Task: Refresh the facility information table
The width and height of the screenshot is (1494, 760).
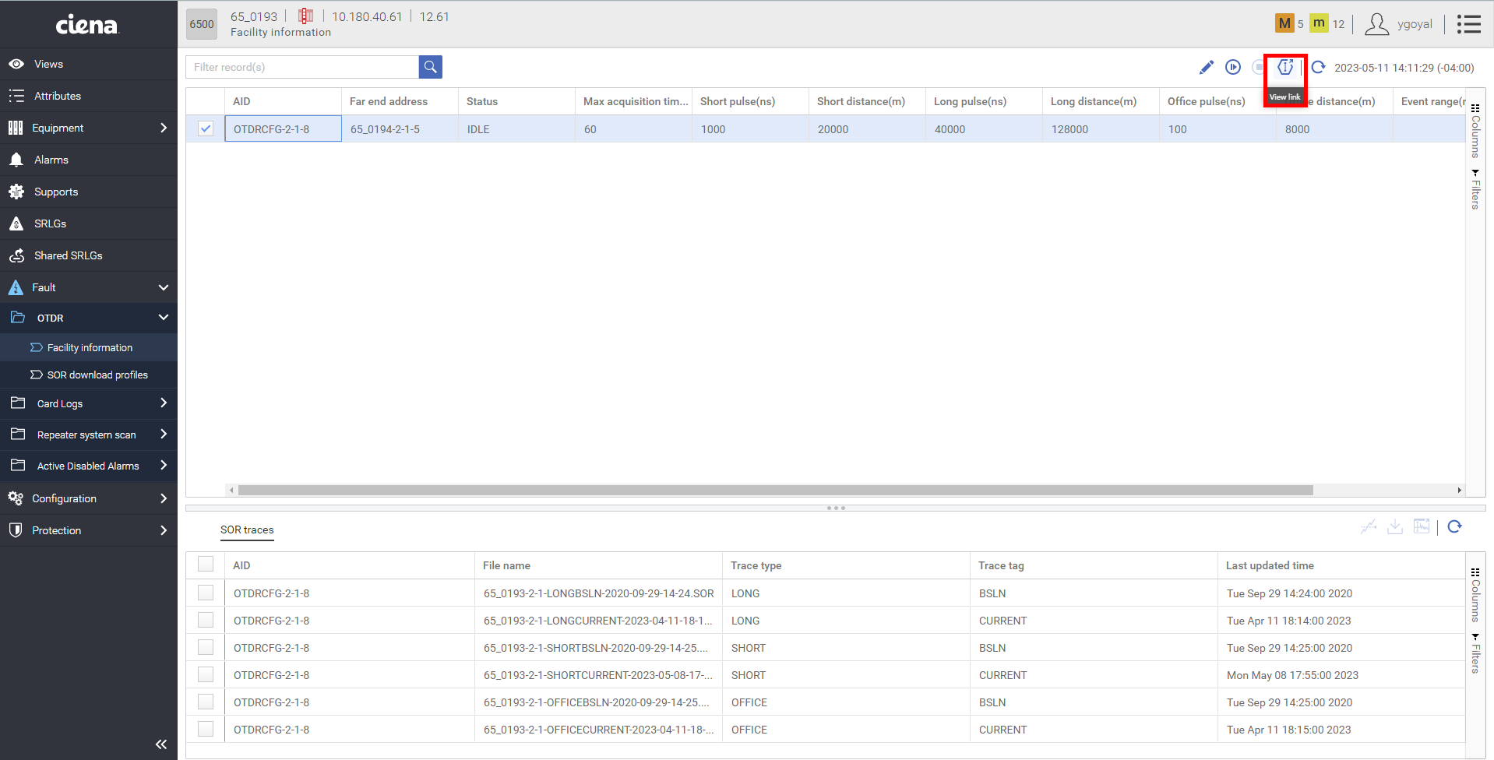Action: tap(1318, 67)
